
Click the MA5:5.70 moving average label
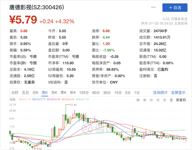[x=25, y=99]
